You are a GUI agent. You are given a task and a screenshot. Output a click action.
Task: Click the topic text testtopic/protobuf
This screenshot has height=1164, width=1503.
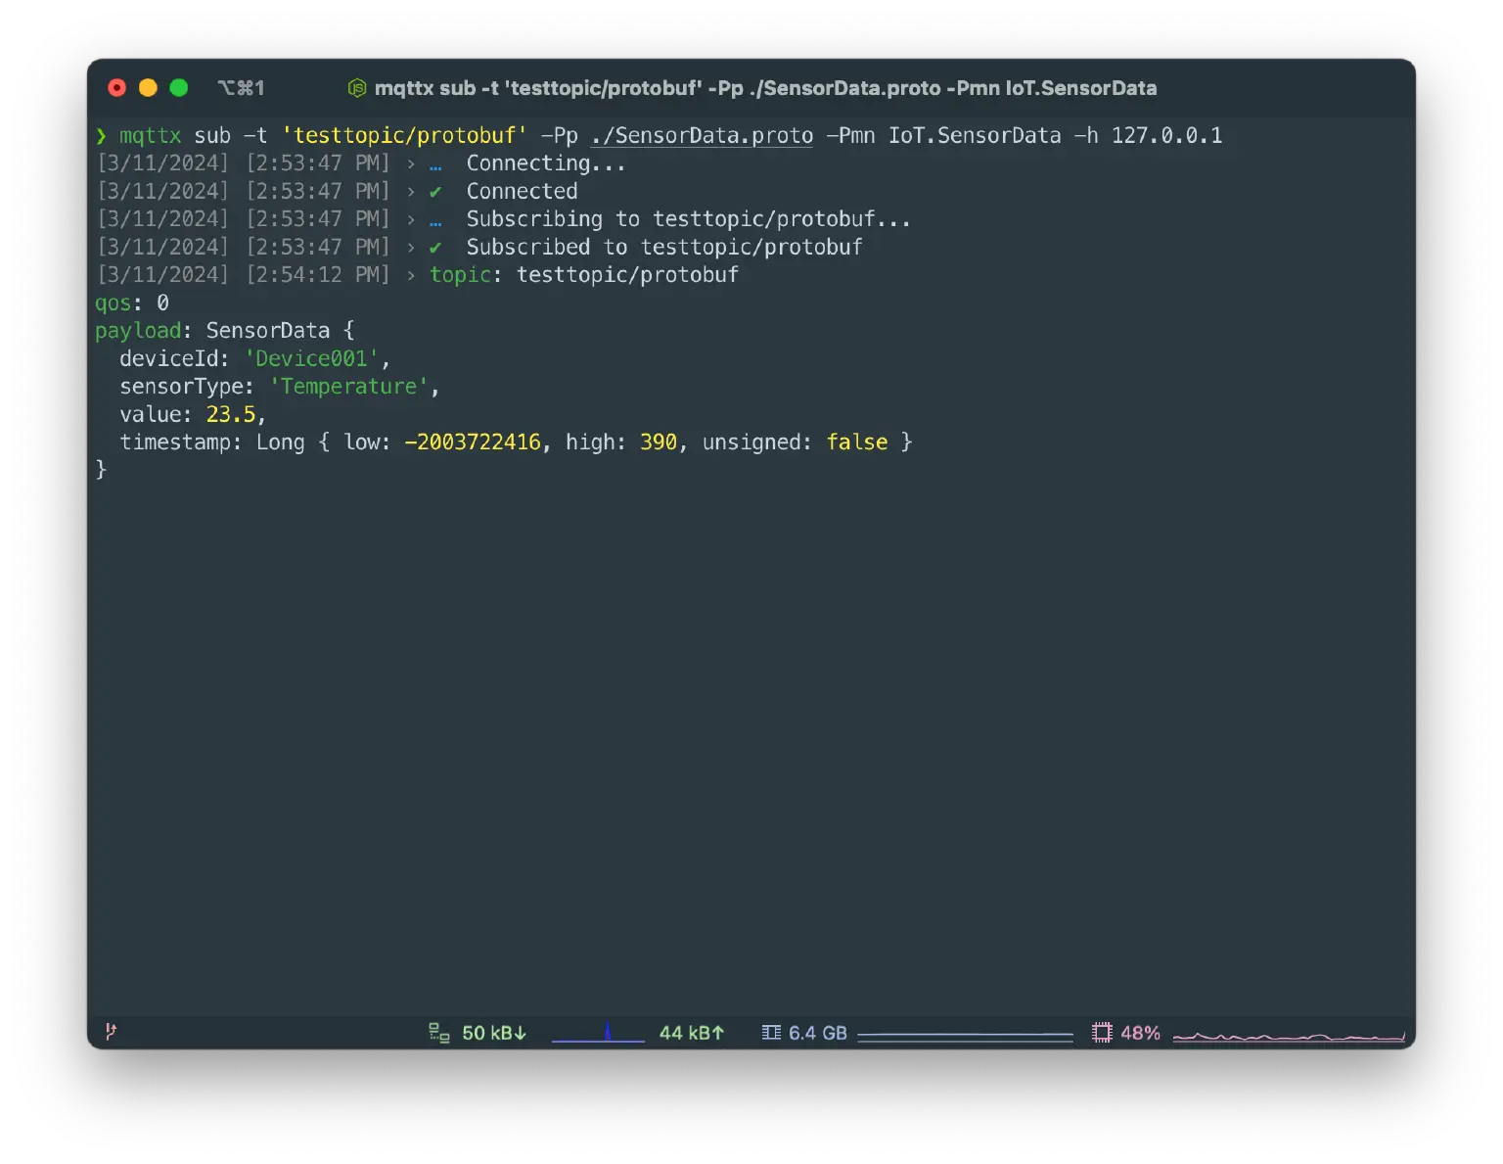point(627,275)
